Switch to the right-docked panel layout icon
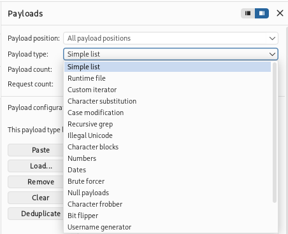Screen dimensions: 288x234 262,13
